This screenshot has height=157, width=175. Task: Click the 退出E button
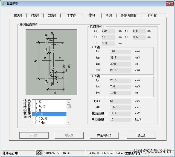(x=141, y=135)
